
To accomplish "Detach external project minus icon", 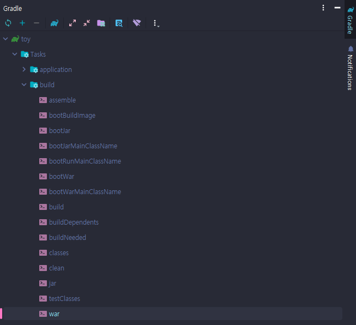I will coord(37,23).
